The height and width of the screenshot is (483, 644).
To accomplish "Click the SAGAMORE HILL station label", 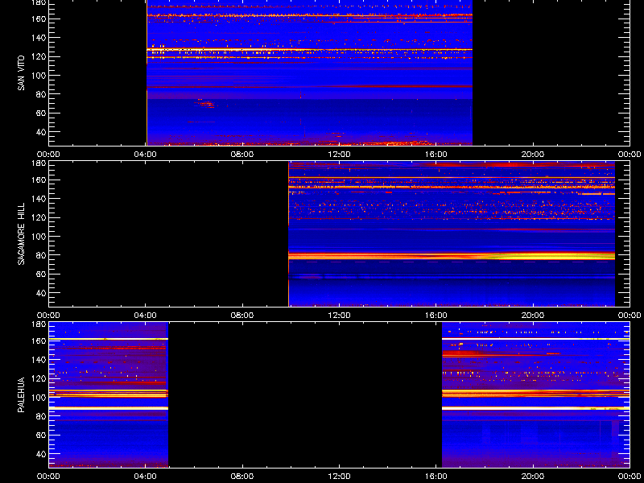I will tap(21, 233).
